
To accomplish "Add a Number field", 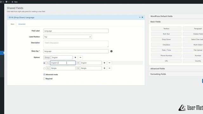I will (x=193, y=56).
